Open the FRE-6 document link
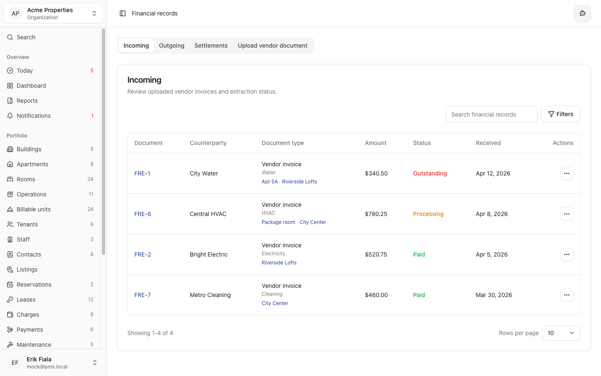Image resolution: width=601 pixels, height=376 pixels. 143,214
